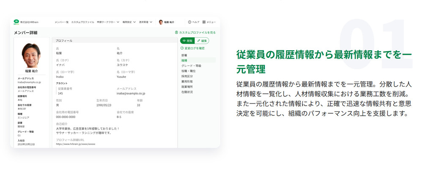423x169 pixels.
Task: Open the ヘルプ help icon
Action: [190, 22]
